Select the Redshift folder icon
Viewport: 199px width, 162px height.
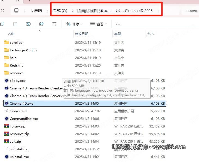click(7, 65)
